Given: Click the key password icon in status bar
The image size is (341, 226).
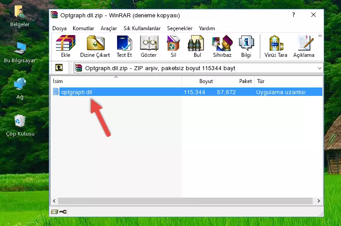Looking at the screenshot, I should (63, 212).
